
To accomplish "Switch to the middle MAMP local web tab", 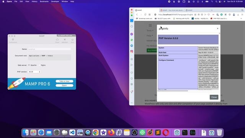I will coord(172,10).
